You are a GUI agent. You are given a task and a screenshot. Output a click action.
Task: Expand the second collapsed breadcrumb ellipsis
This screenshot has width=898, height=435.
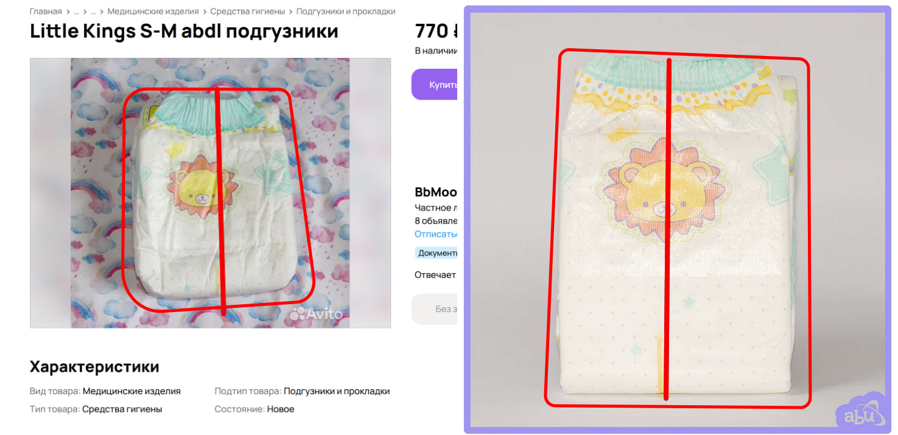pyautogui.click(x=94, y=12)
